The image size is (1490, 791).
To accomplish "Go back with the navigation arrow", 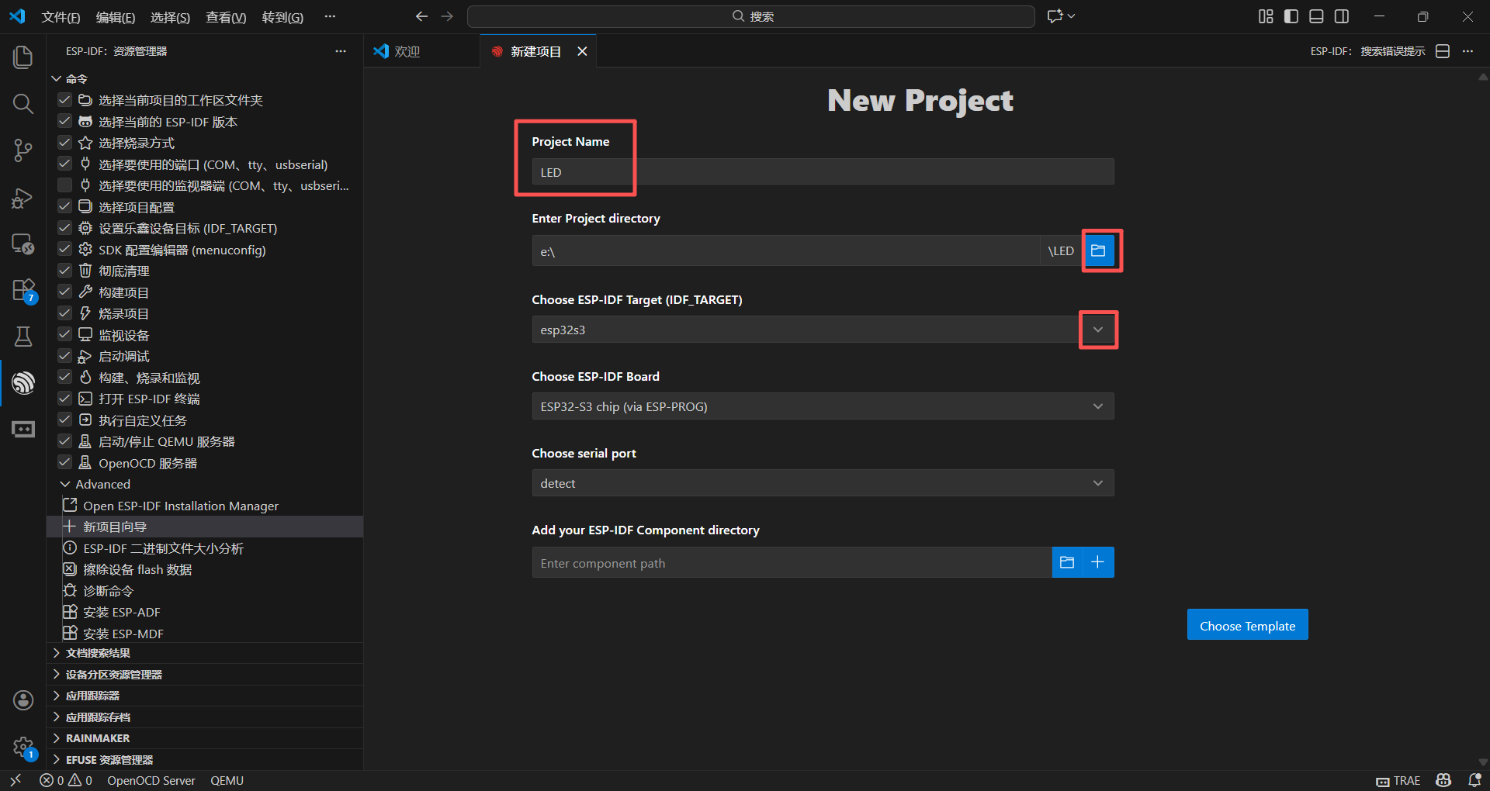I will (421, 16).
